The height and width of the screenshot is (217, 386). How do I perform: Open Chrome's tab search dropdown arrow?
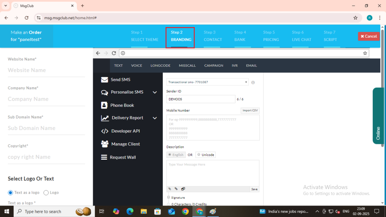6,6
